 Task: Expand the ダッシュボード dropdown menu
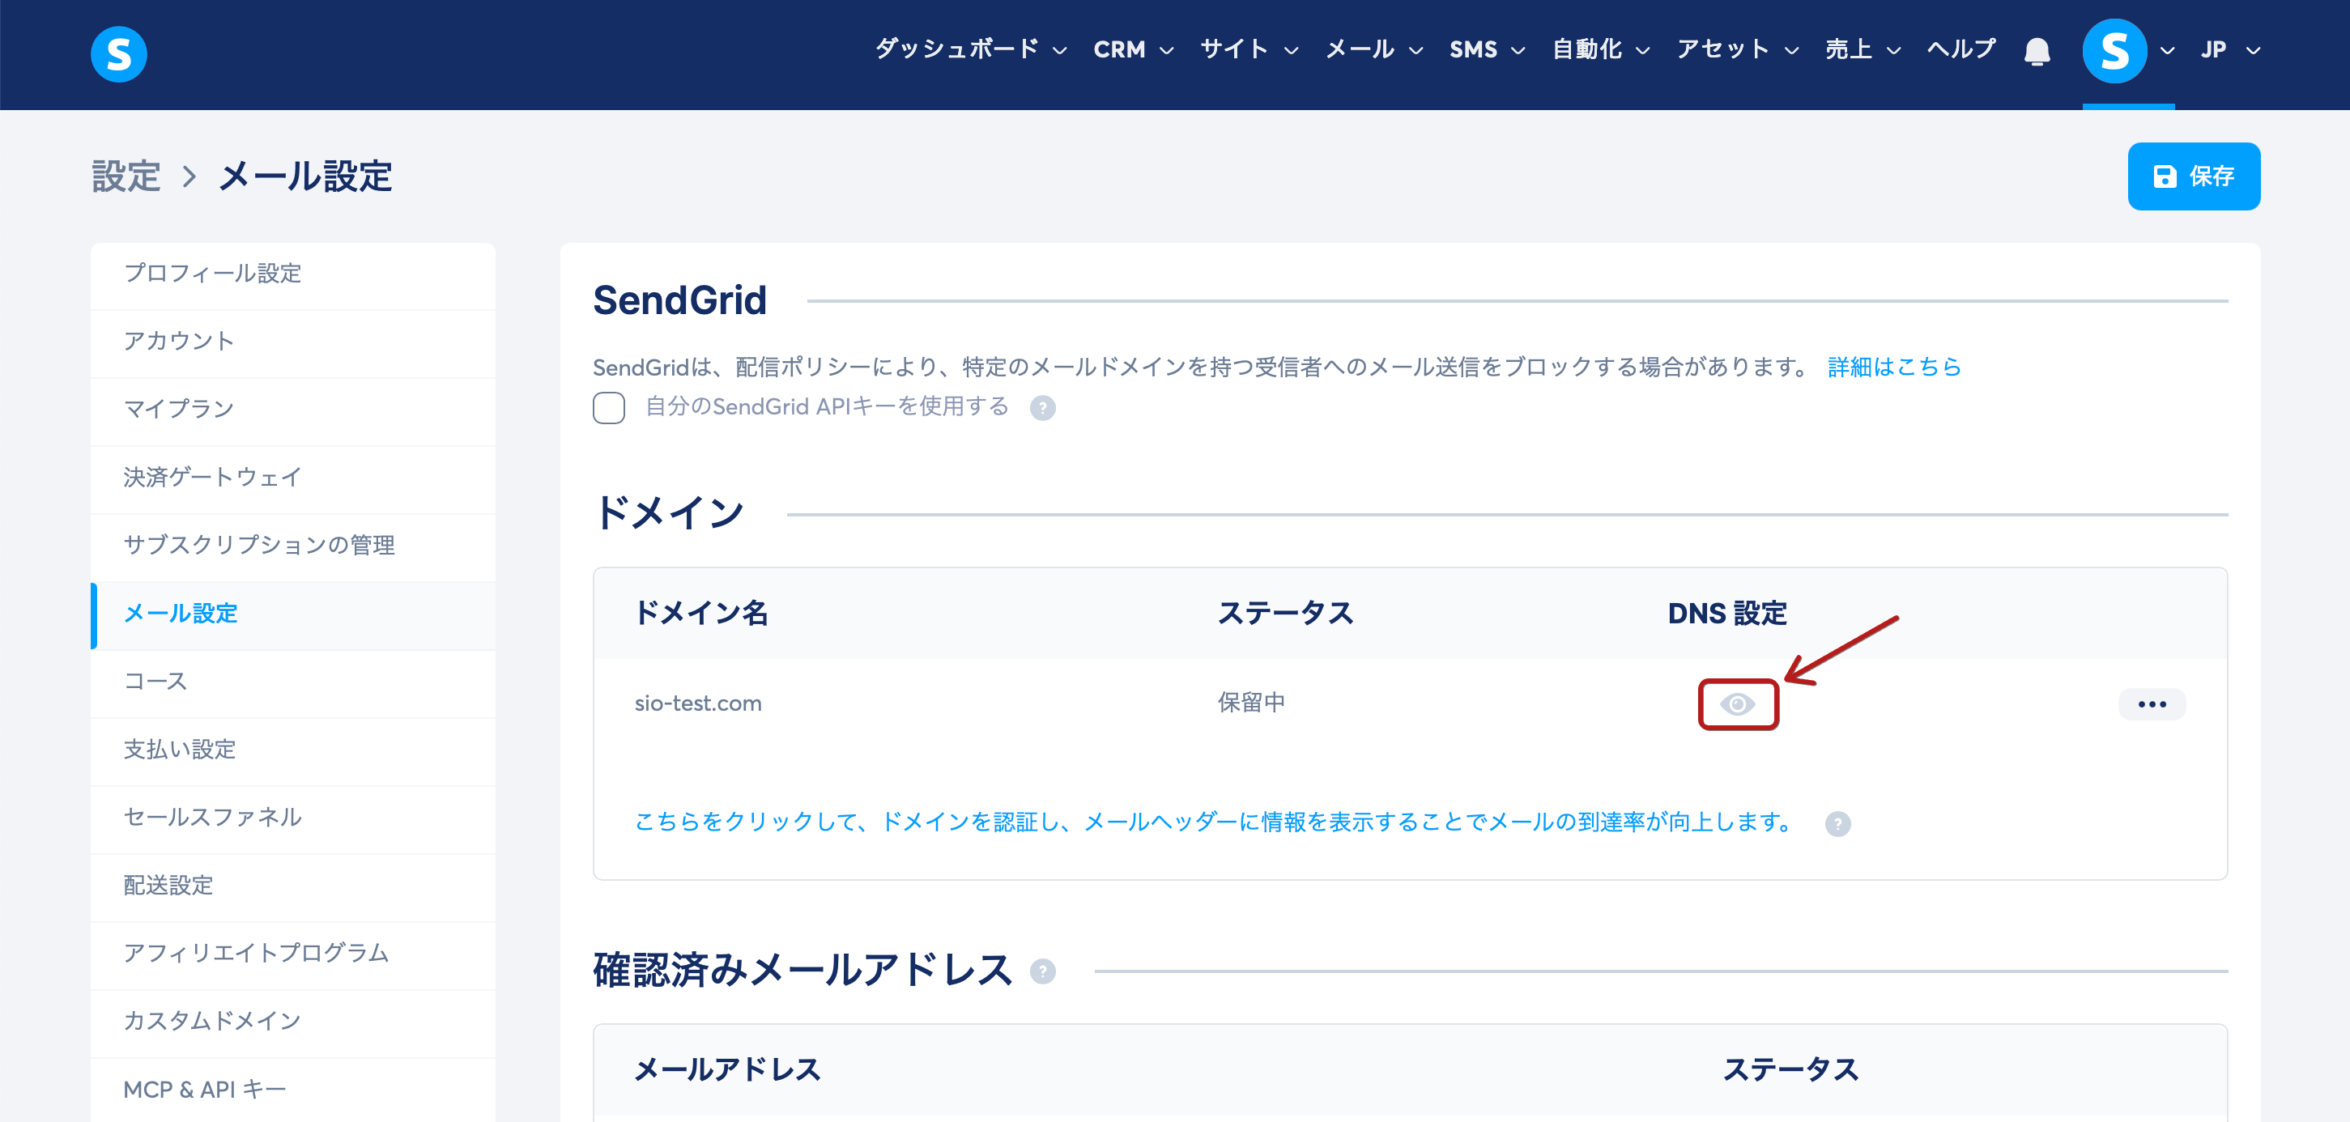971,49
